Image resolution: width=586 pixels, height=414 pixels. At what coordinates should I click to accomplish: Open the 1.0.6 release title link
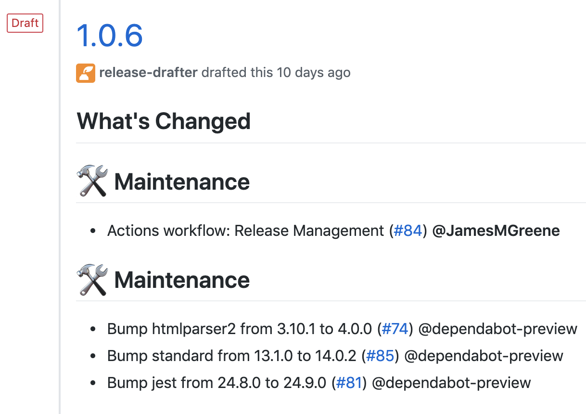(110, 36)
